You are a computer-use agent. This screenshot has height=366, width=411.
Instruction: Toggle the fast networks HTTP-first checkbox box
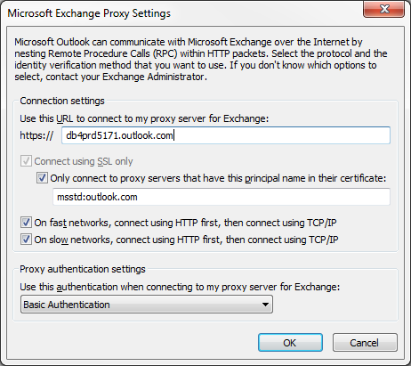point(26,223)
